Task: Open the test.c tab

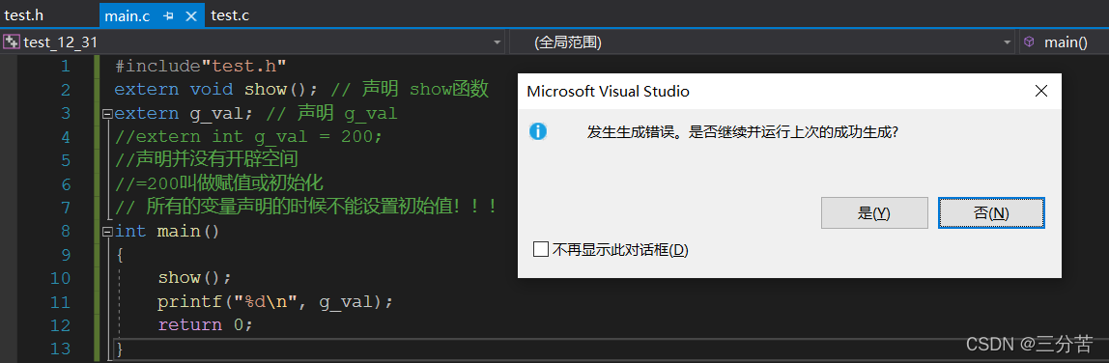Action: pyautogui.click(x=230, y=14)
